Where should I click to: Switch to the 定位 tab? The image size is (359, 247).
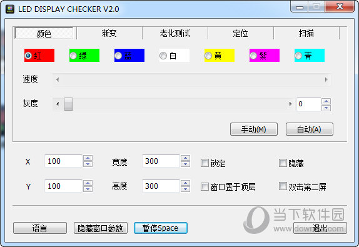(x=240, y=33)
